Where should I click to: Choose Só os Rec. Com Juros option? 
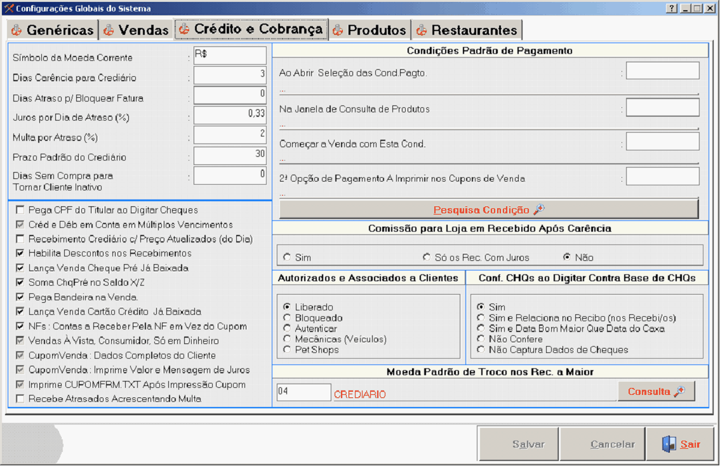pos(427,257)
